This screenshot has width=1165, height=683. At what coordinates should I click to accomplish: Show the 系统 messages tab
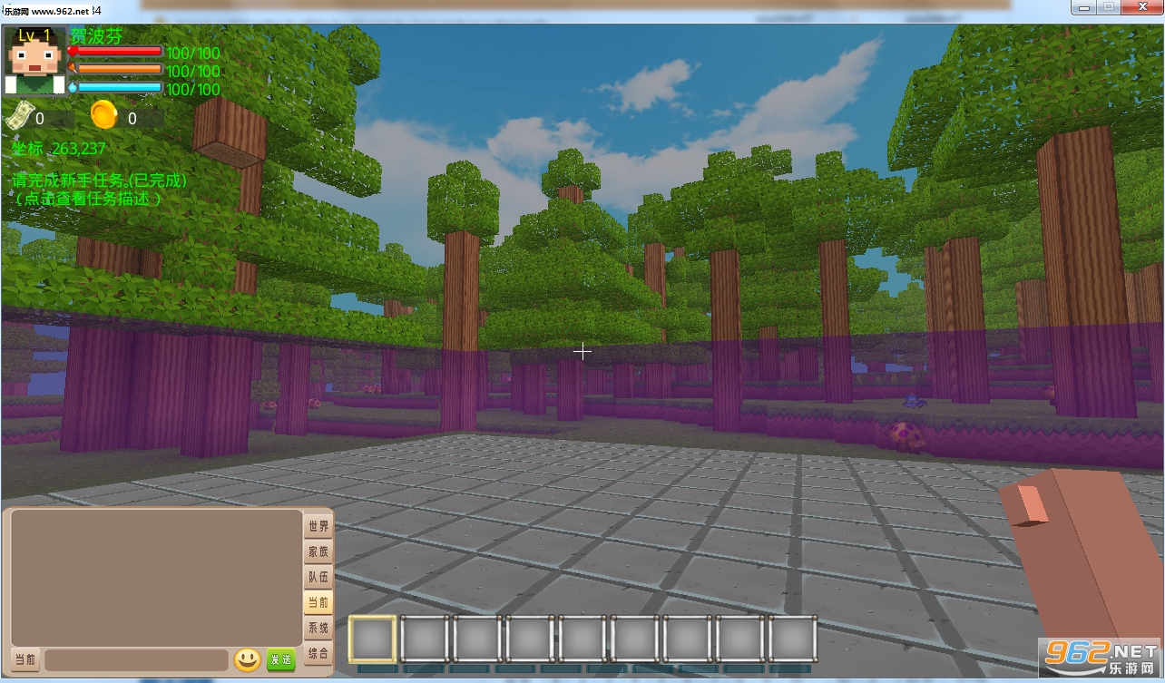[318, 628]
